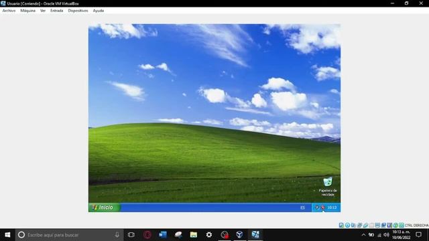Click the first XP tray icon beside ES
The width and height of the screenshot is (429, 241).
[317, 208]
